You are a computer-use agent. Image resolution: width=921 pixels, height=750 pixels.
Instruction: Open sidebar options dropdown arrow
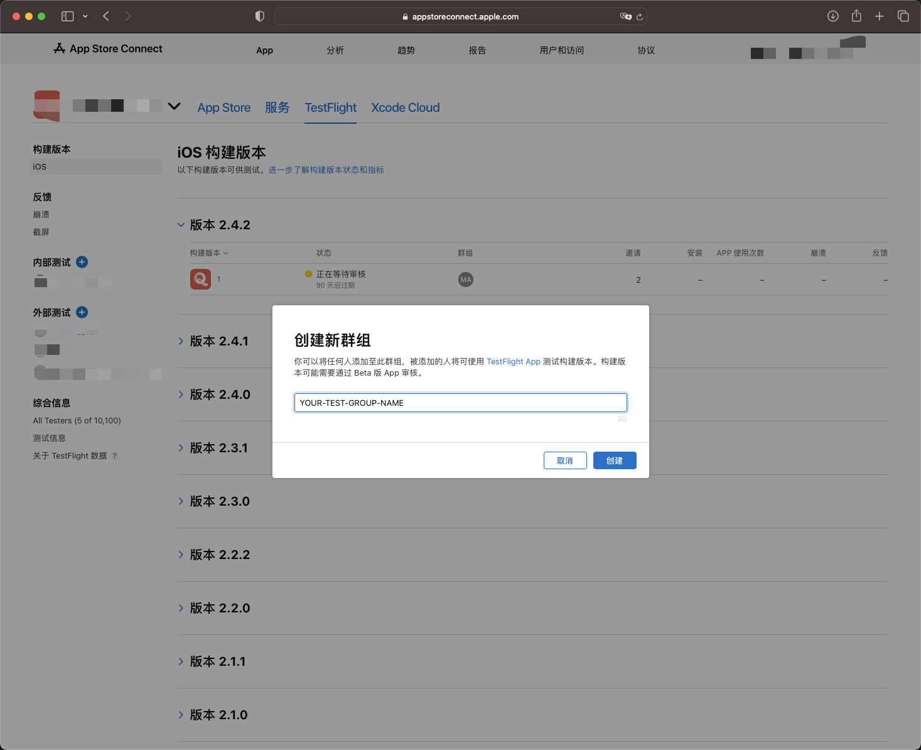tap(85, 16)
